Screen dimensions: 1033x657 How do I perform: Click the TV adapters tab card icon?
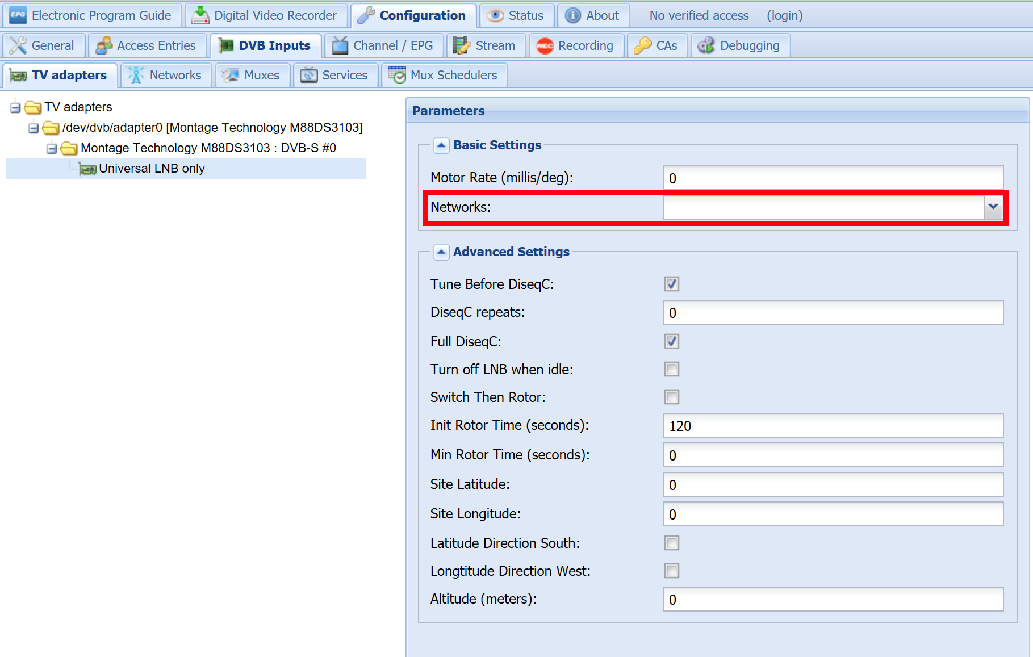18,76
